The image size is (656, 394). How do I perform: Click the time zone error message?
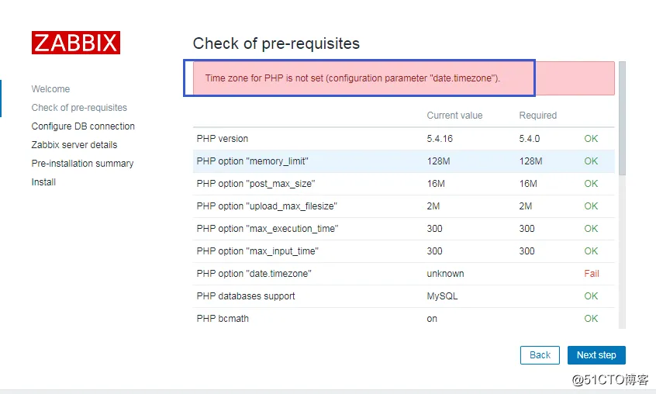pyautogui.click(x=353, y=78)
